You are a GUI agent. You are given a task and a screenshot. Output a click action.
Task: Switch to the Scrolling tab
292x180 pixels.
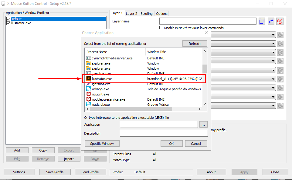click(147, 14)
